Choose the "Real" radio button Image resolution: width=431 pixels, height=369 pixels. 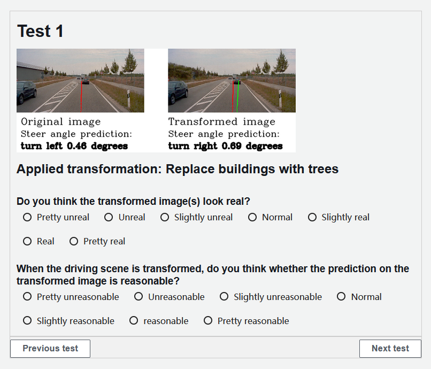(x=27, y=242)
